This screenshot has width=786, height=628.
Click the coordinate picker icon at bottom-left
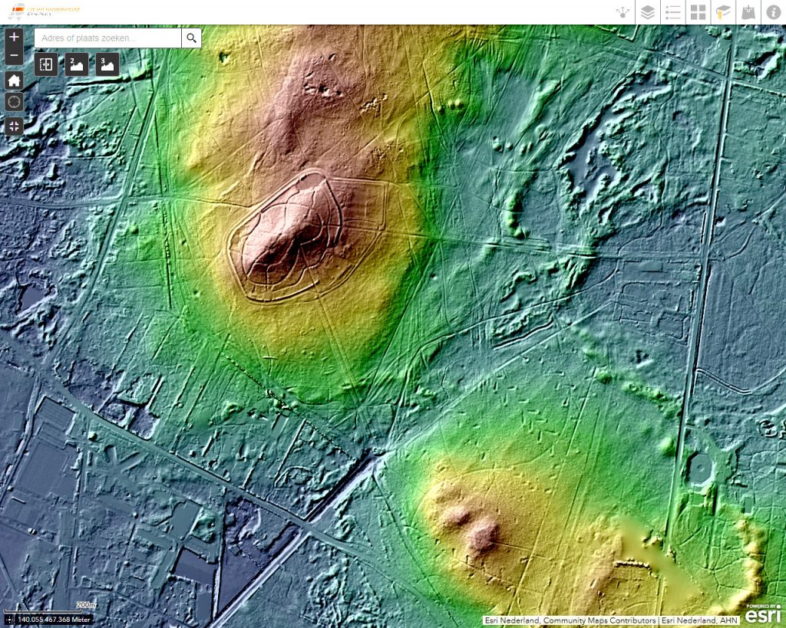9,619
